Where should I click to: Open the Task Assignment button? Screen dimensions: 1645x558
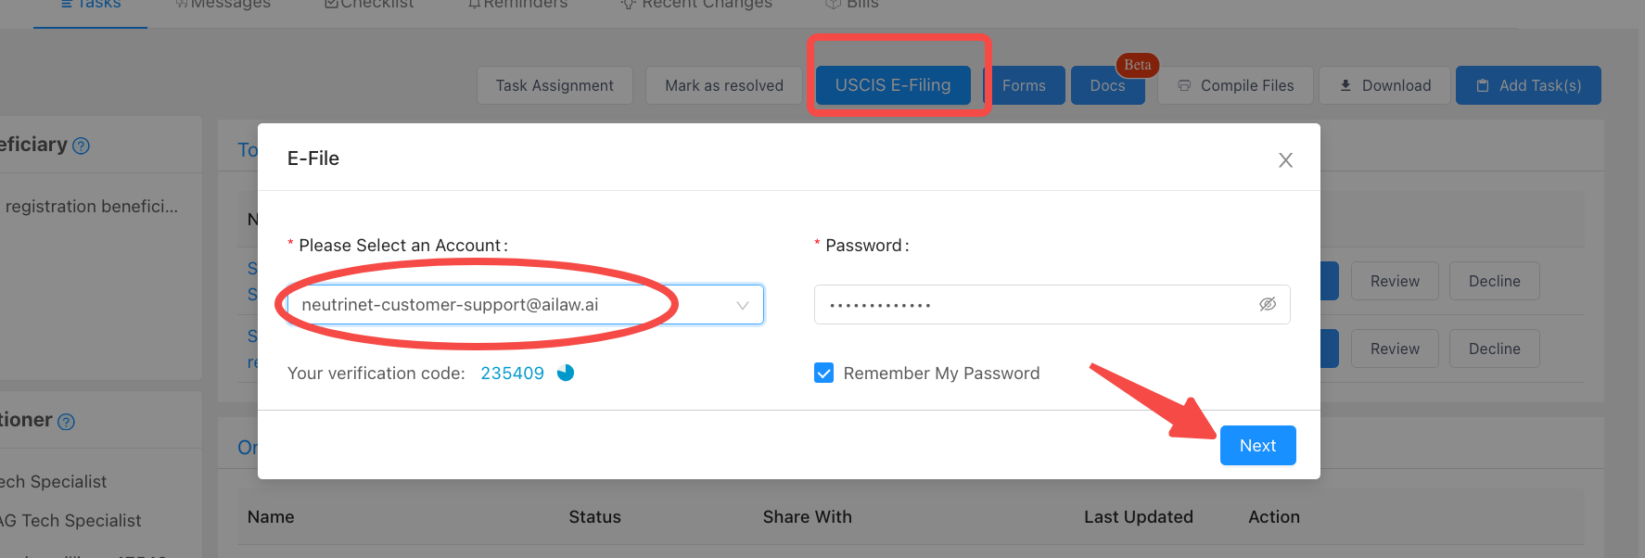(555, 85)
